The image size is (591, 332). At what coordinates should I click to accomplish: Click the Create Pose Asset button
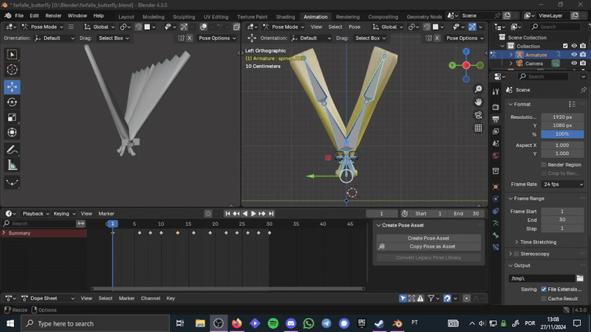tap(428, 238)
